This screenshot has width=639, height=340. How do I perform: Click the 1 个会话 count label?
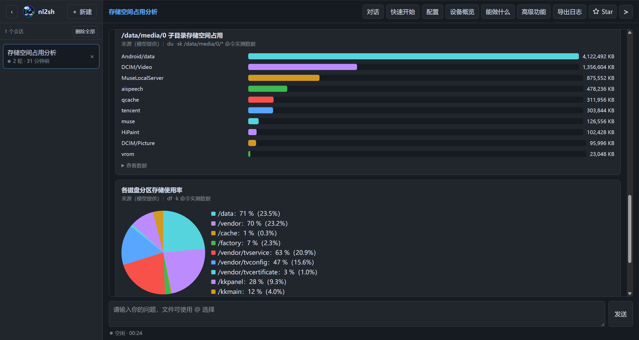(x=14, y=31)
